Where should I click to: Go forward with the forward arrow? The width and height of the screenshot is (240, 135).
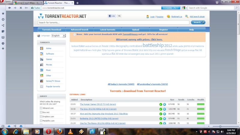pos(15,8)
